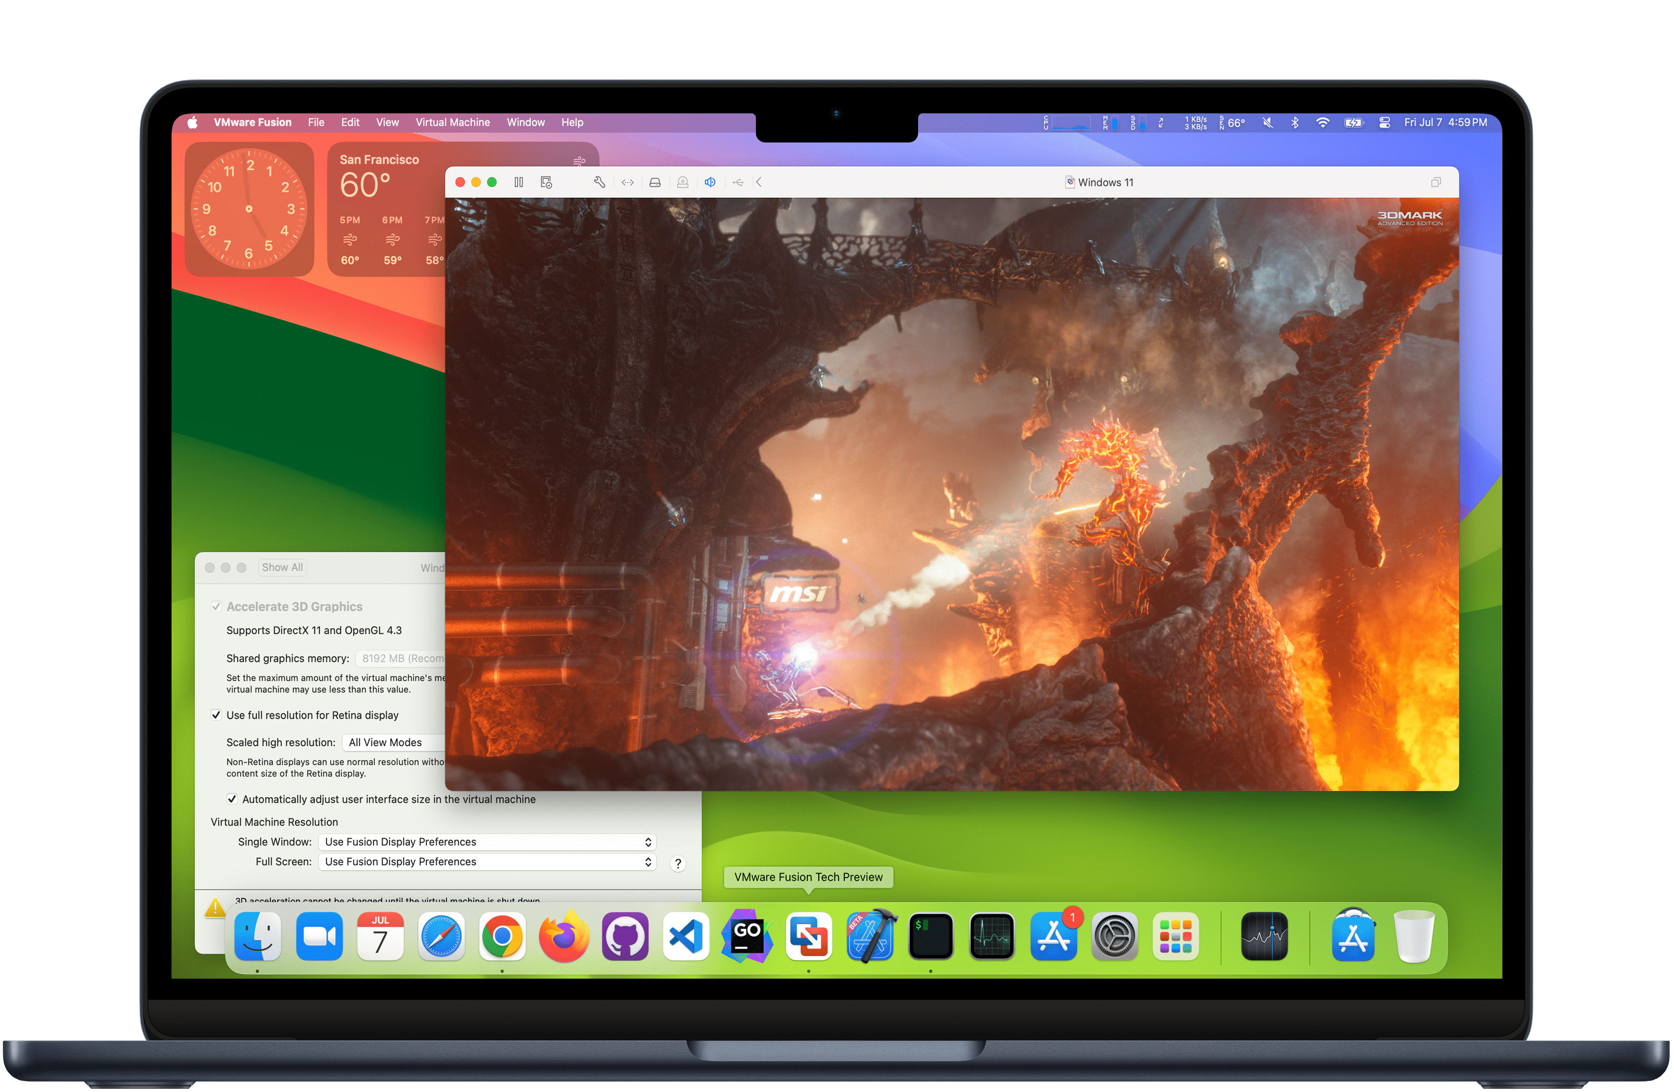Open Wi-Fi menu bar icon

1323,122
